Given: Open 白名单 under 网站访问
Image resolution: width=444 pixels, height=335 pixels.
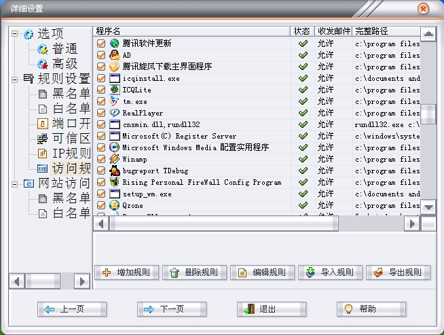Looking at the screenshot, I should [71, 213].
